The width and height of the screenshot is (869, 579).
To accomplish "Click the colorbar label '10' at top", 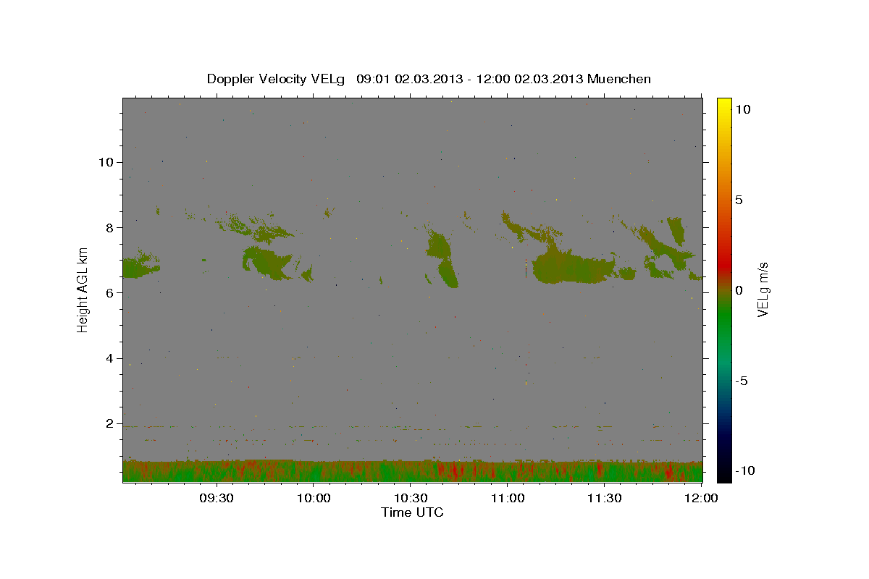I will (742, 109).
